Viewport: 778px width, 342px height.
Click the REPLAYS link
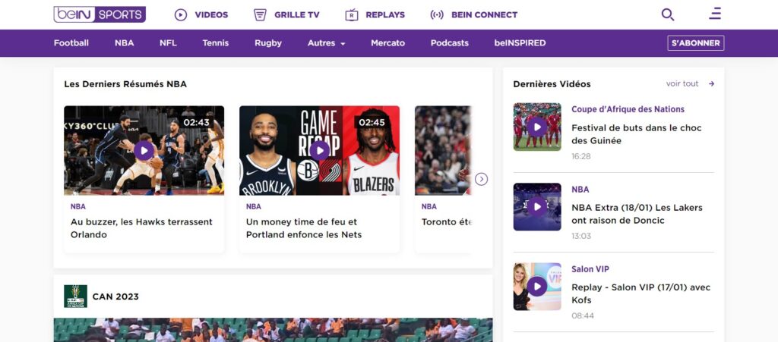[385, 15]
